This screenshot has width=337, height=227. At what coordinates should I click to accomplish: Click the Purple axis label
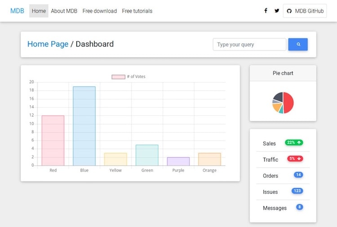(x=178, y=170)
